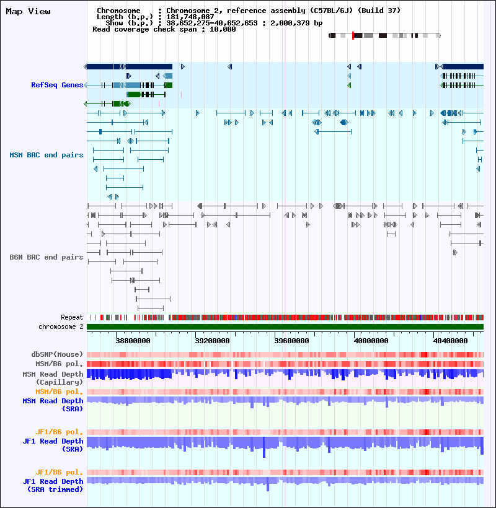Open the JF1 Read Depth (SRA trimmed) label
The height and width of the screenshot is (508, 496).
[x=53, y=485]
